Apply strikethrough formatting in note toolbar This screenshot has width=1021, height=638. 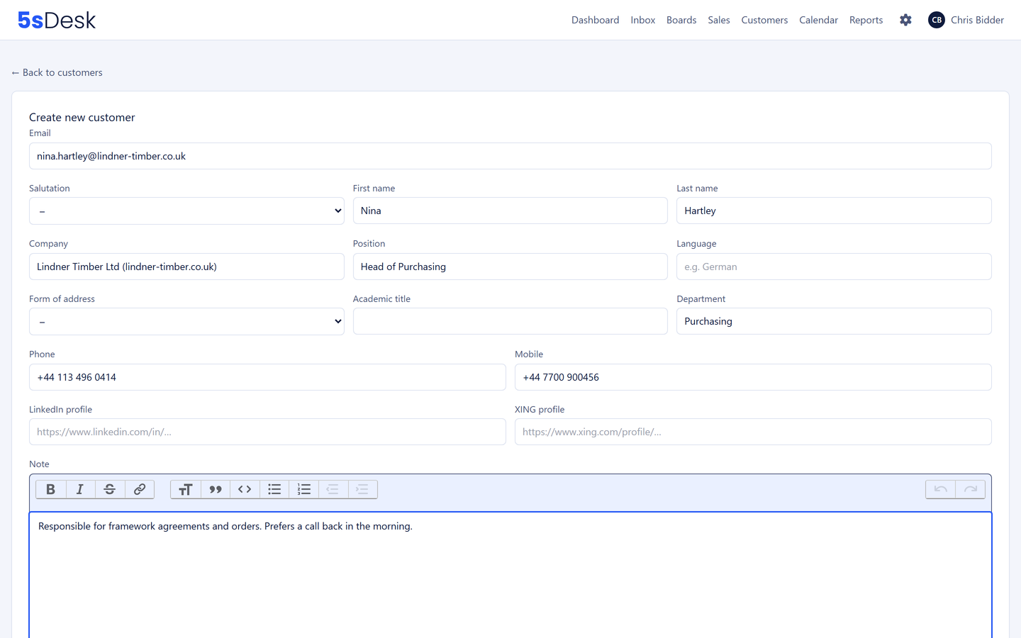110,489
